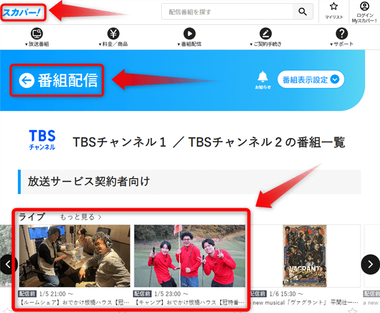The image size is (380, 313).
Task: Click the 配信番組を探す search field
Action: 227,11
